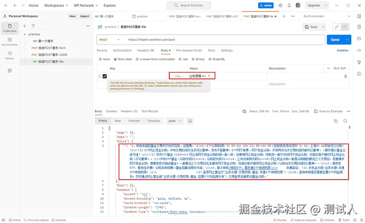Go back with the left arrow

point(15,5)
